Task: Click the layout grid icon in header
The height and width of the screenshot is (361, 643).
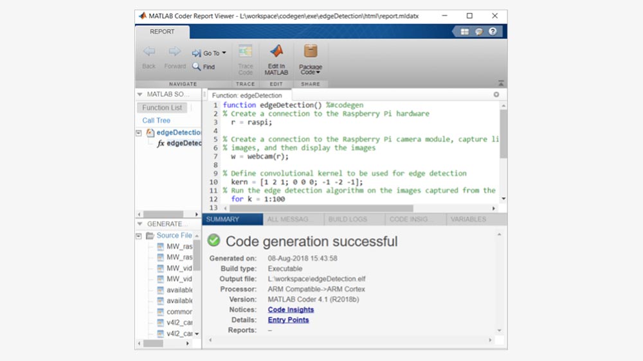Action: tap(465, 31)
